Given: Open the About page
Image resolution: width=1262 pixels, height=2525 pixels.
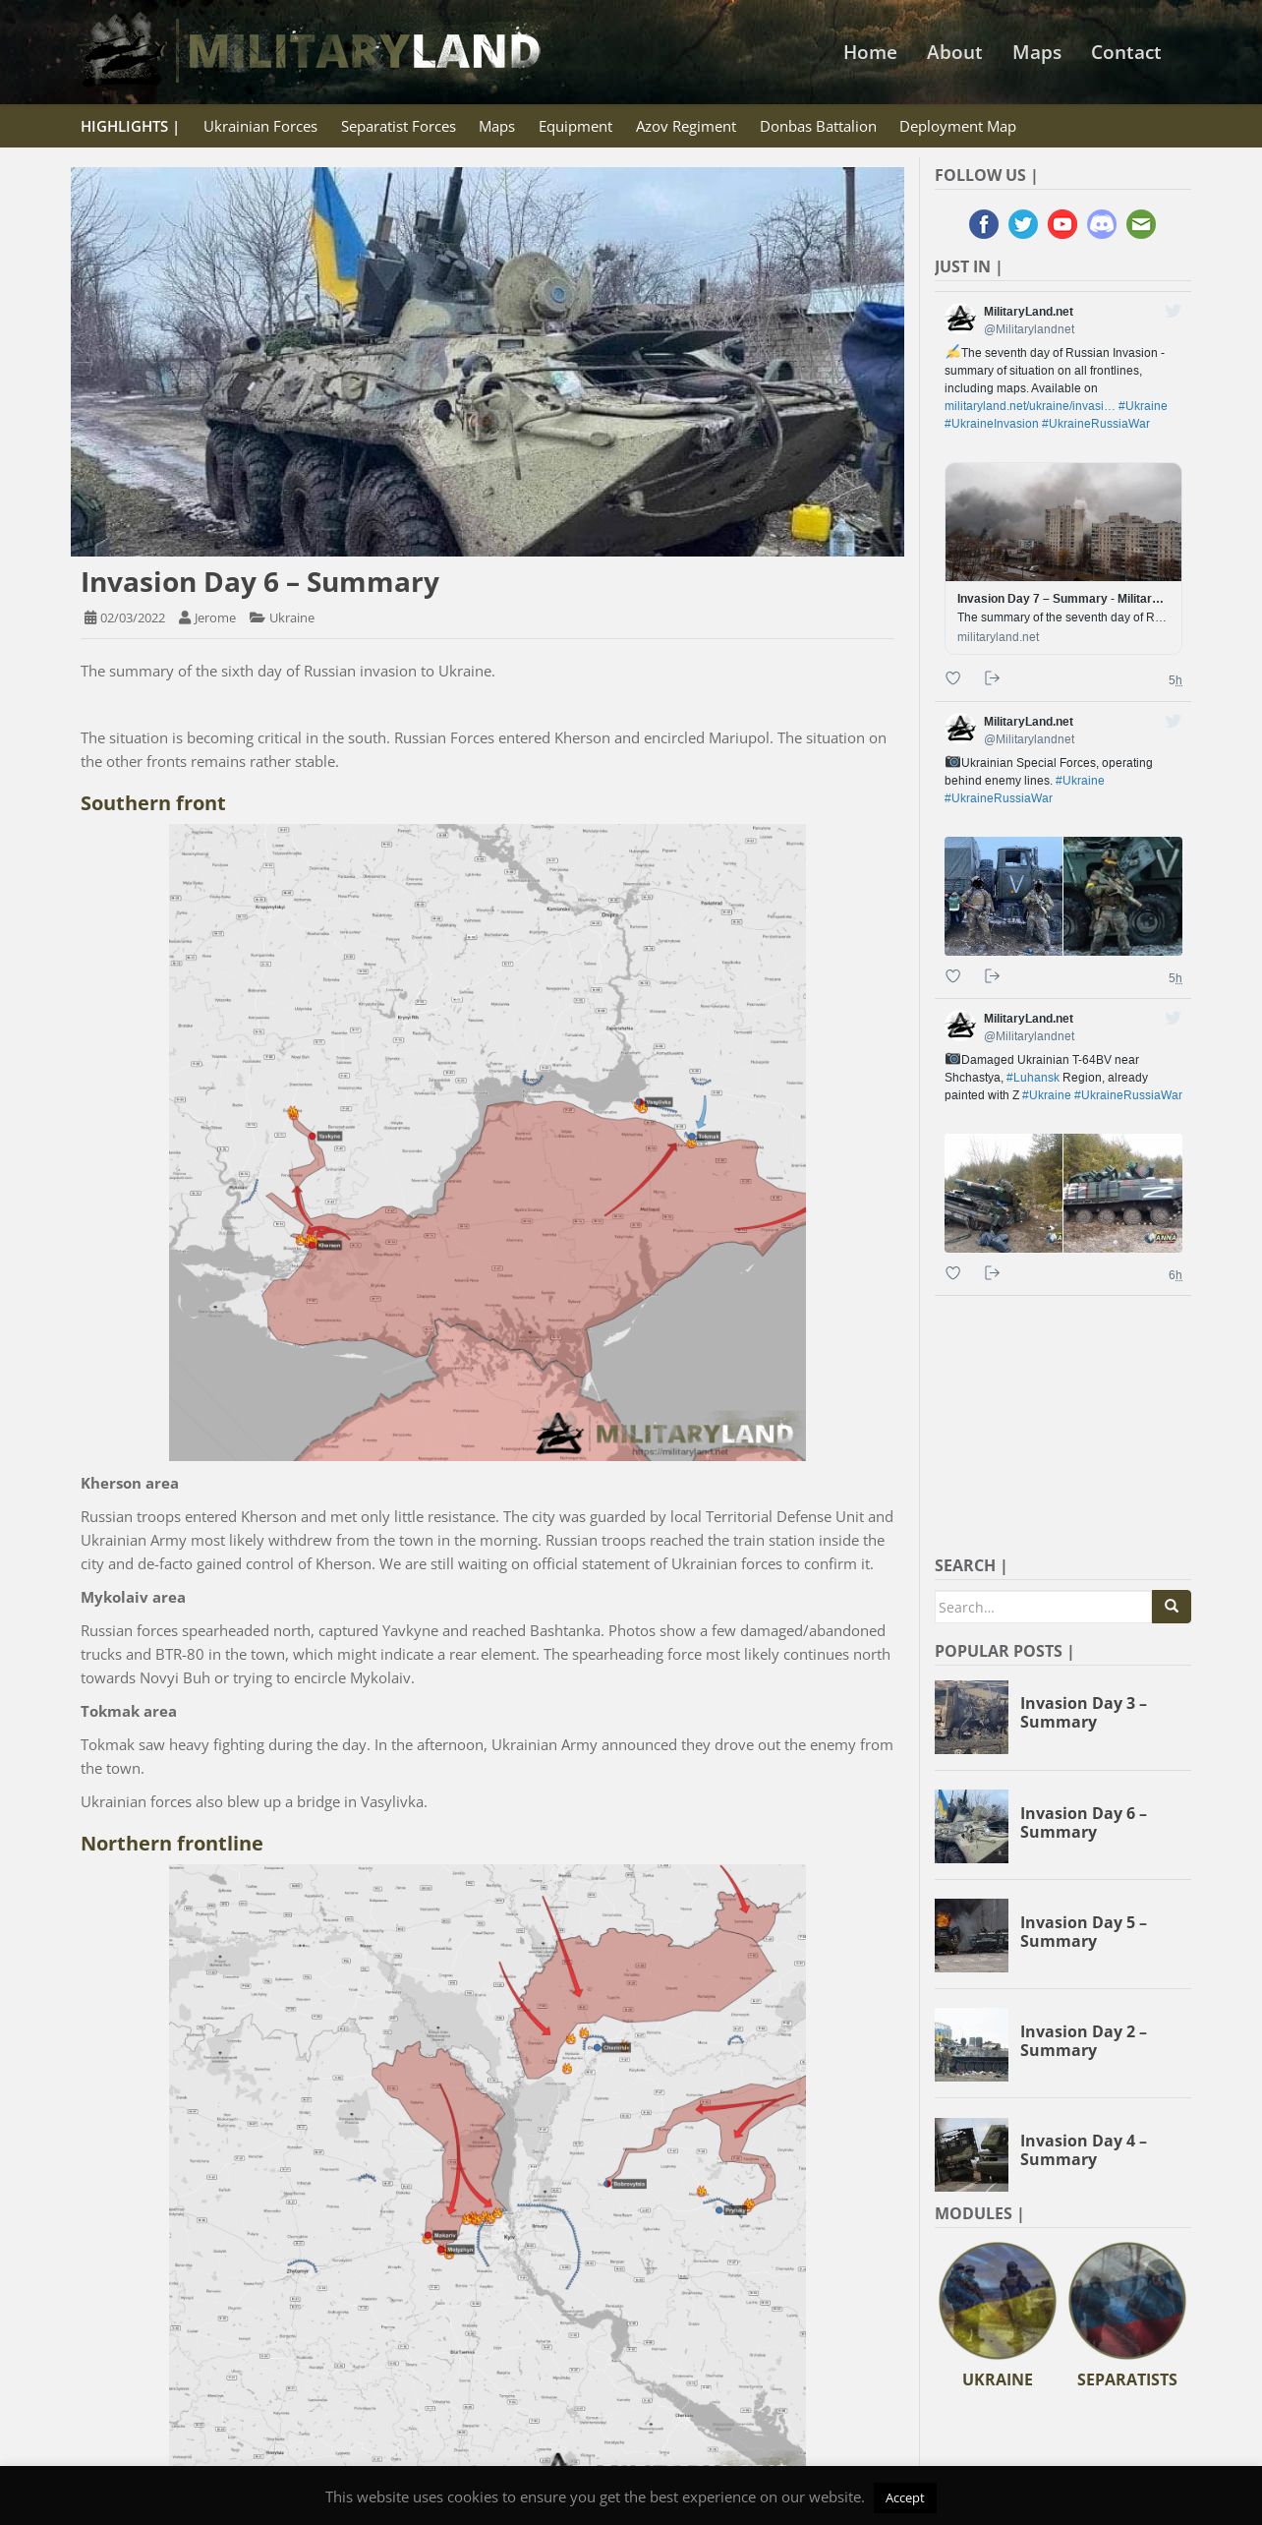Looking at the screenshot, I should pyautogui.click(x=954, y=52).
